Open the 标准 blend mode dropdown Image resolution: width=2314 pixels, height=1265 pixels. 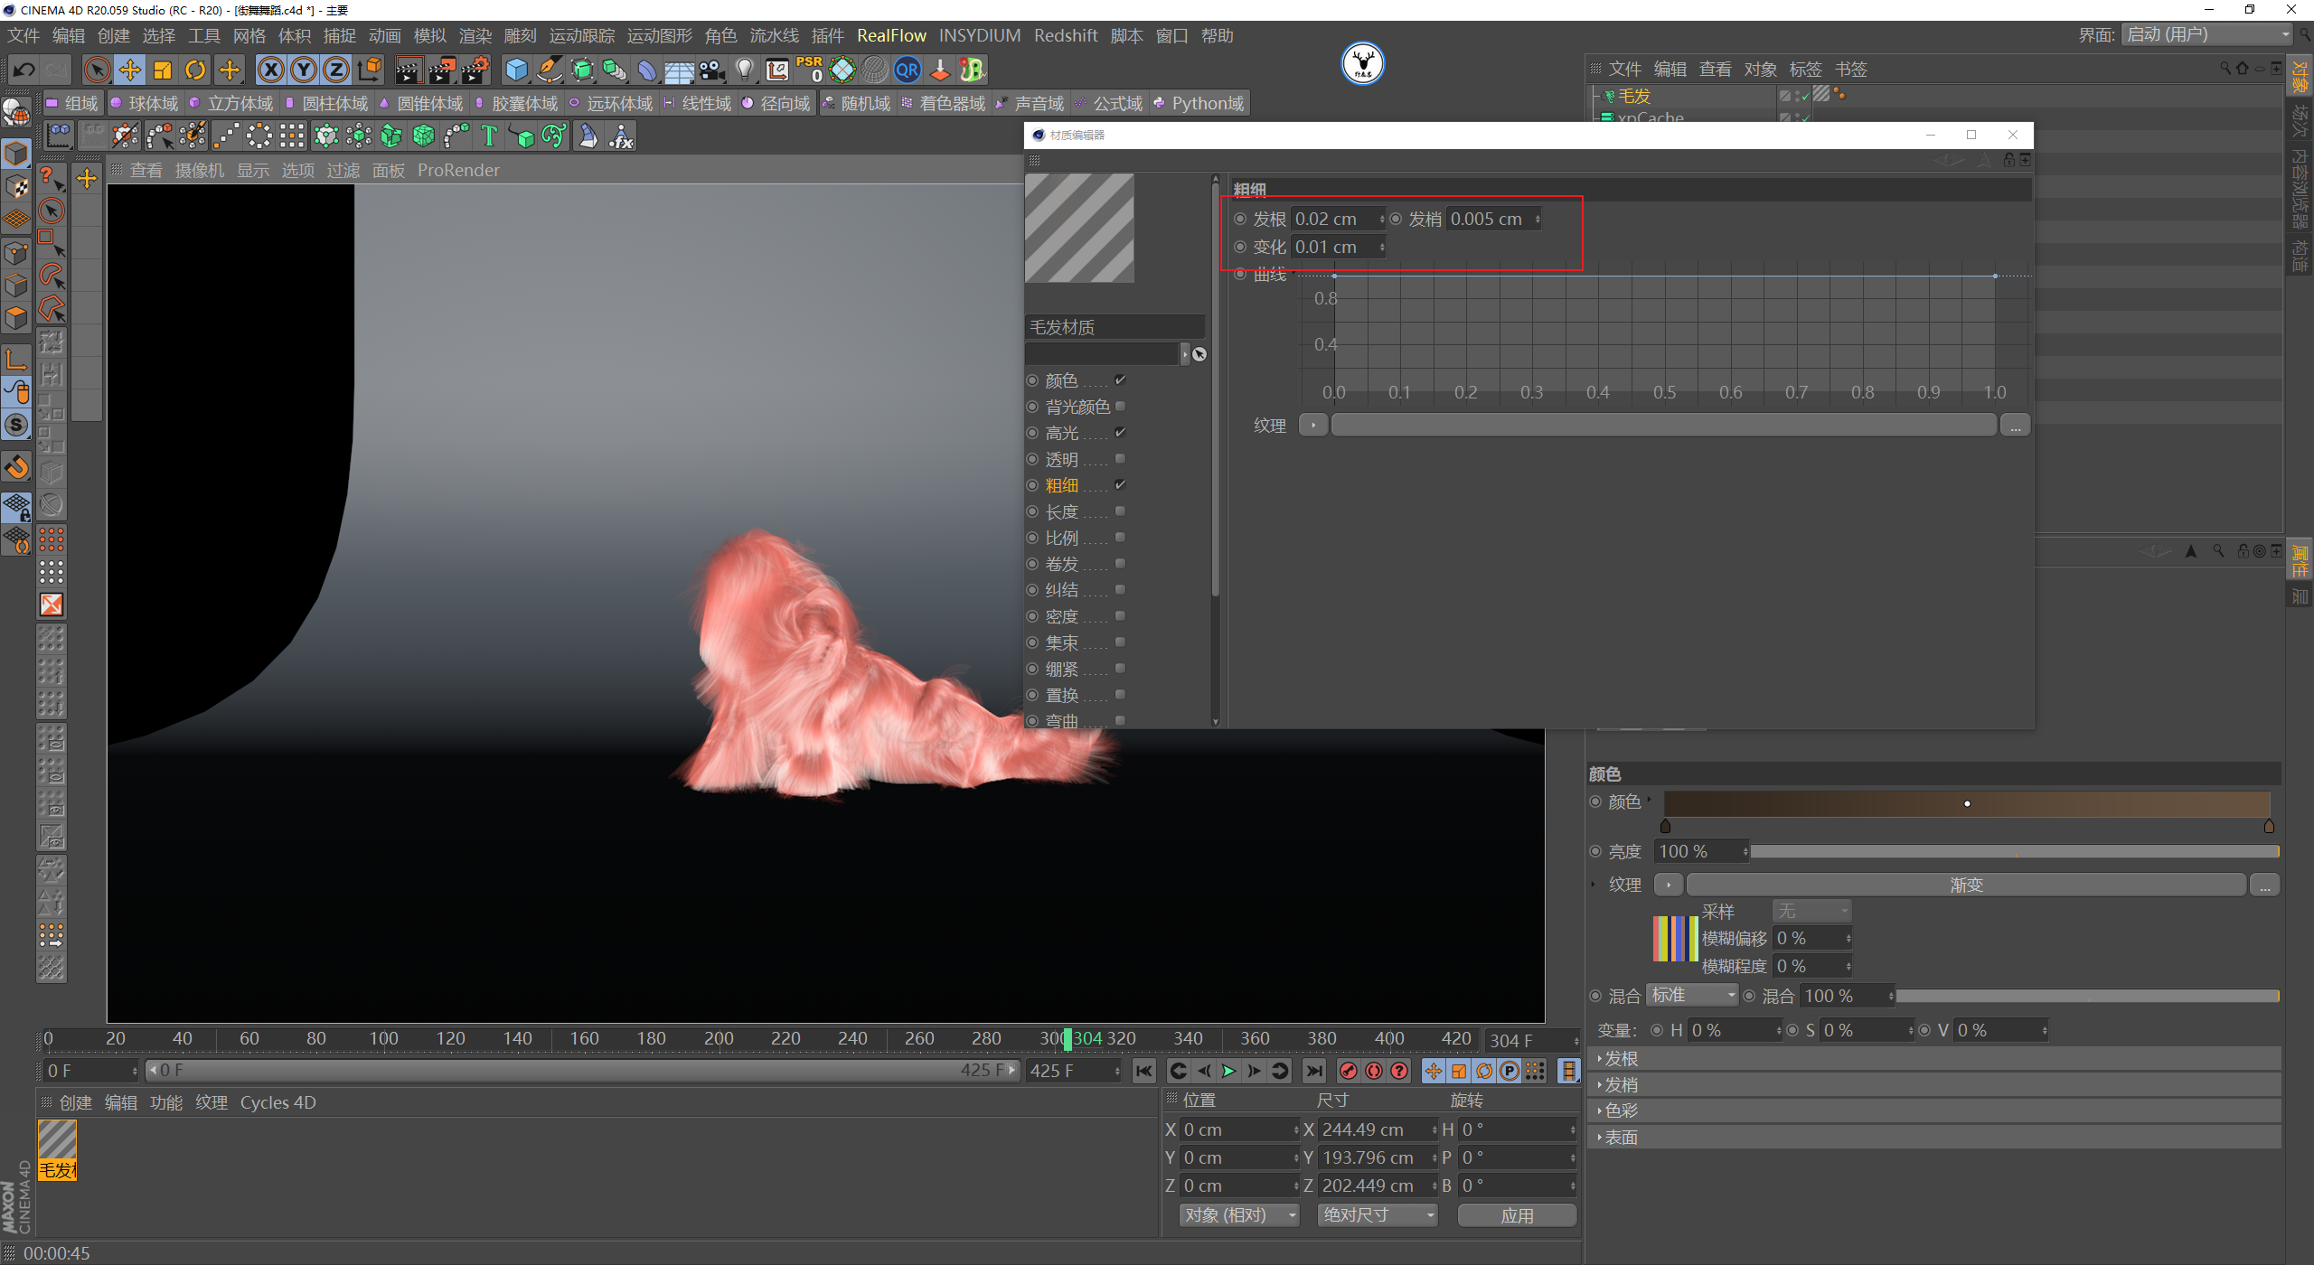1692,995
